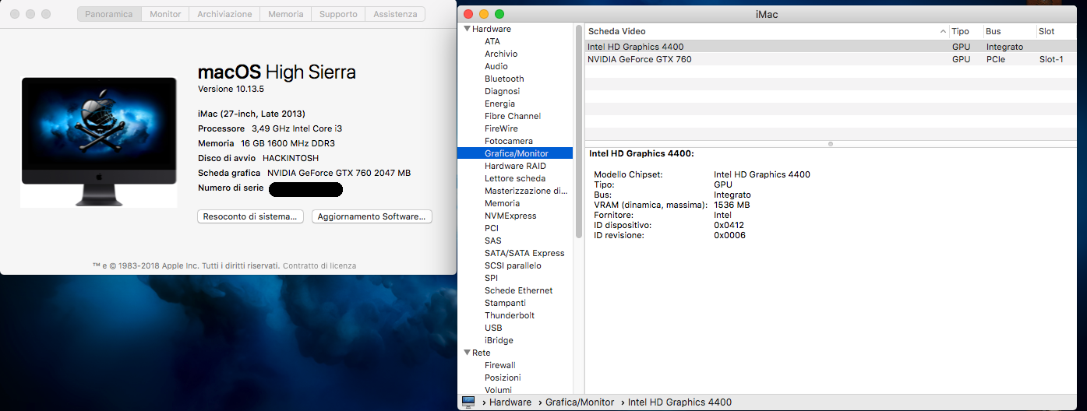Image resolution: width=1087 pixels, height=411 pixels.
Task: Switch to the Memoria tab
Action: 286,14
